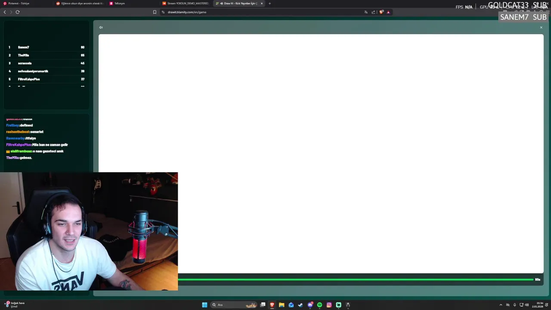Open Discord from taskbar
Viewport: 551px width, 310px height.
(x=310, y=305)
